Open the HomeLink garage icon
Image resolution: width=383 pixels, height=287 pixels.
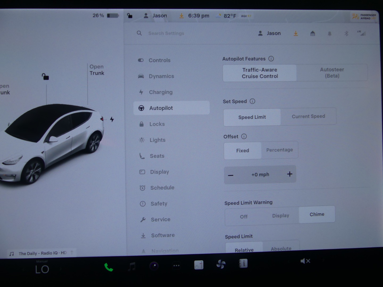(313, 33)
